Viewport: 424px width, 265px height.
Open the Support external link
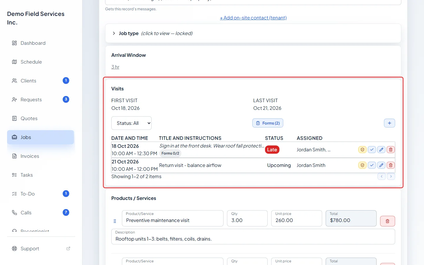coord(41,249)
